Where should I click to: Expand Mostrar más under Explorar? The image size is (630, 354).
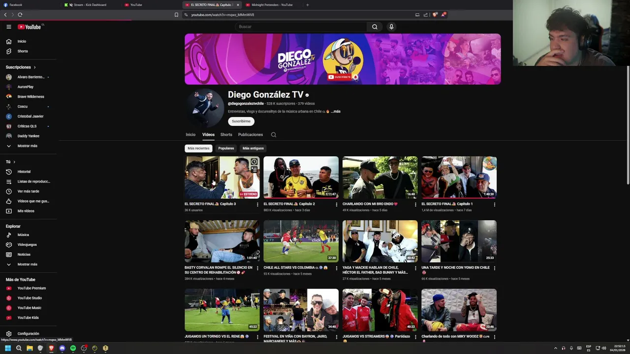pos(28,265)
